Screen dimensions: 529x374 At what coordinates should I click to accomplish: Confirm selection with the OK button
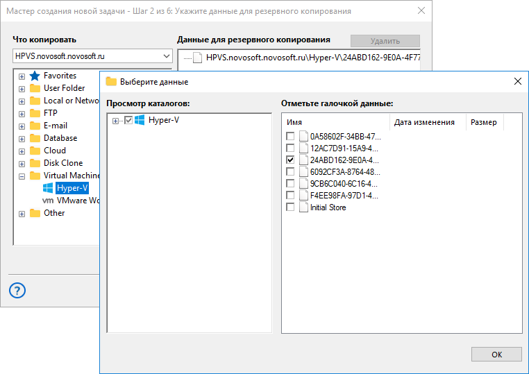(496, 355)
